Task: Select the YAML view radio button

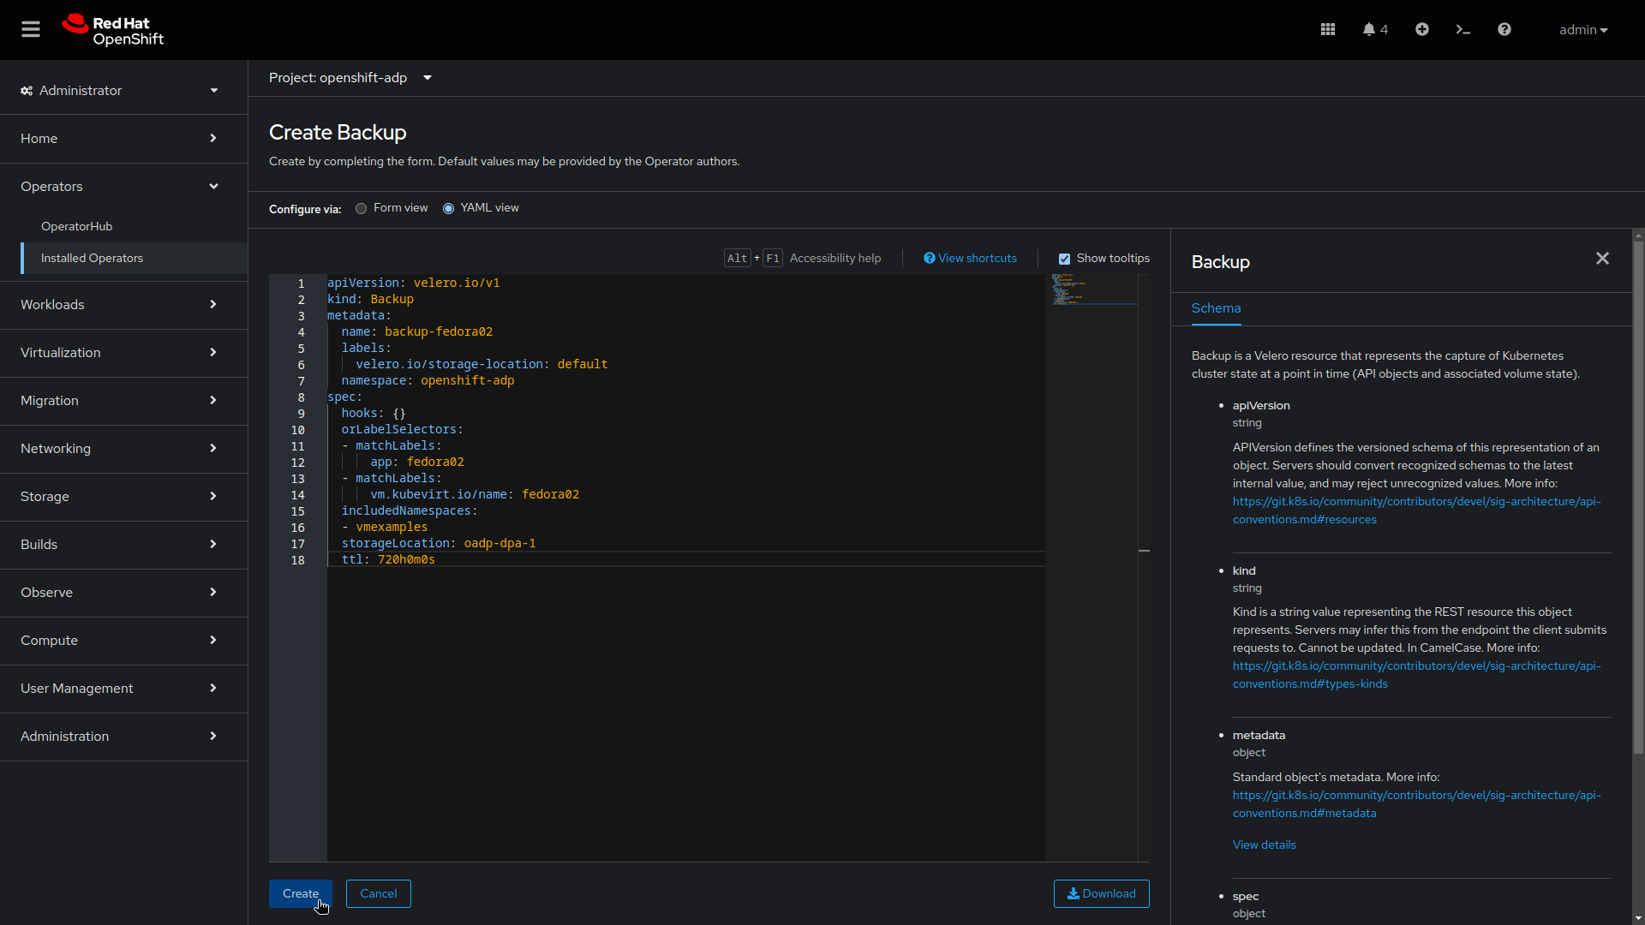Action: point(448,208)
